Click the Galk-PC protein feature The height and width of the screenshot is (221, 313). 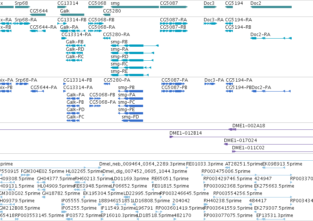pos(73,121)
